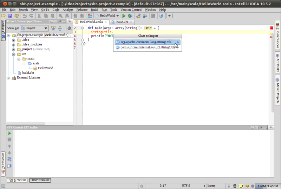
Task: Choose com.sun.xml.internal.ws.util.StringUtils import
Action: (148, 48)
